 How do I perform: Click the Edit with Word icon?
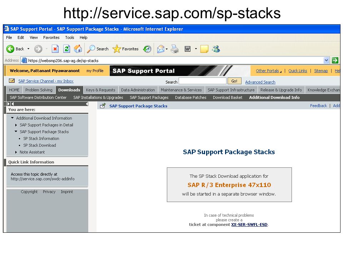click(x=188, y=49)
